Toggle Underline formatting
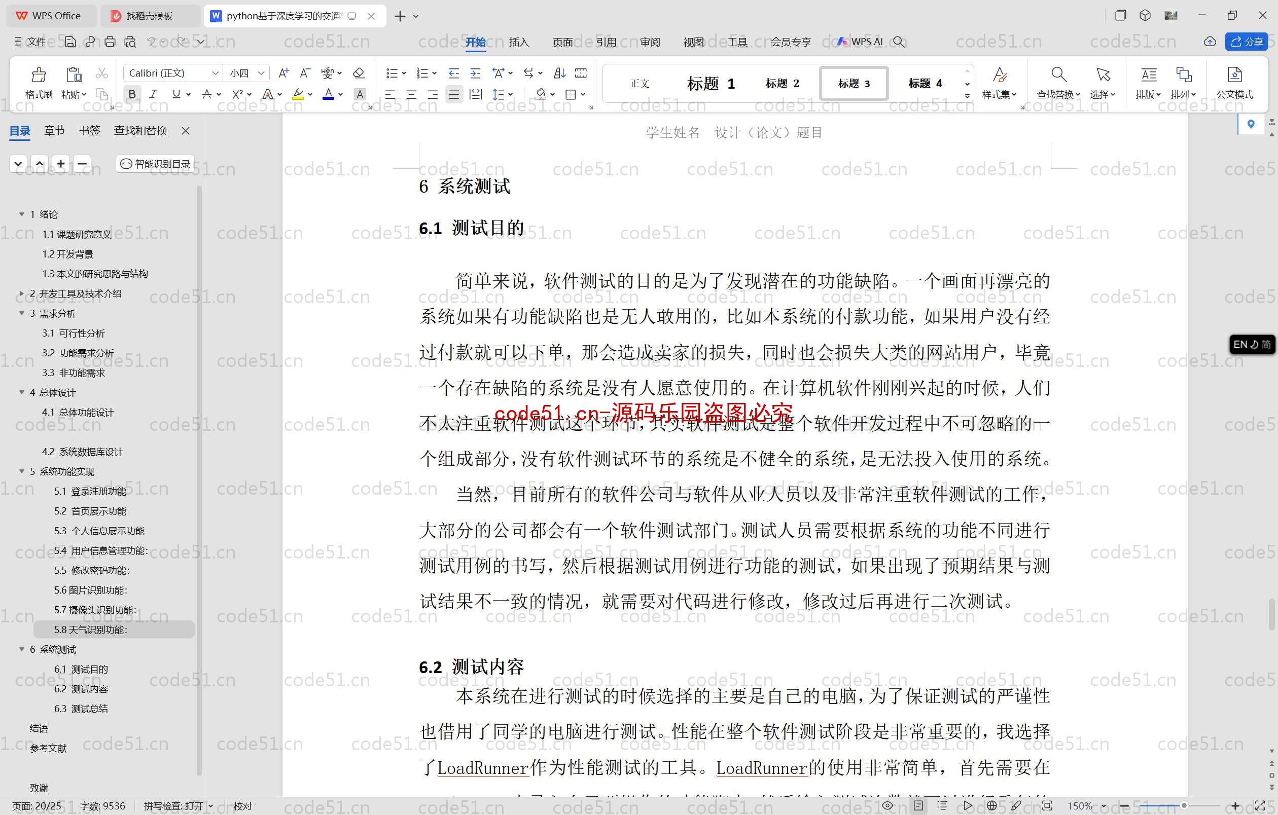 pos(176,94)
